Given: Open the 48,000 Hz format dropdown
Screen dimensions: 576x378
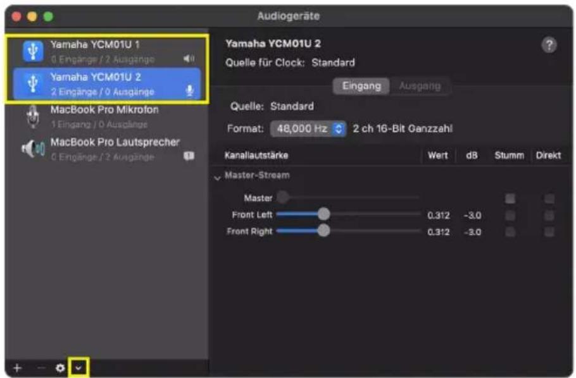Looking at the screenshot, I should pyautogui.click(x=308, y=129).
